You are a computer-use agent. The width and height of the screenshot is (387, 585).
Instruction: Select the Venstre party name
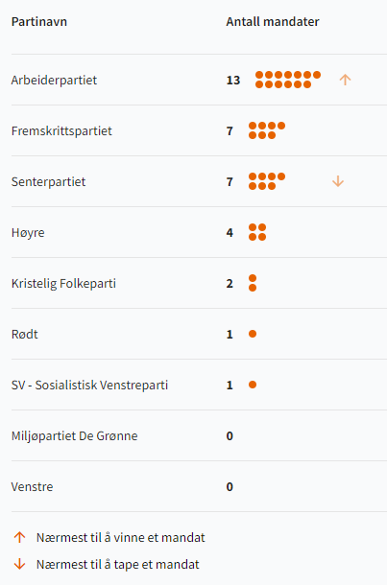click(x=32, y=486)
